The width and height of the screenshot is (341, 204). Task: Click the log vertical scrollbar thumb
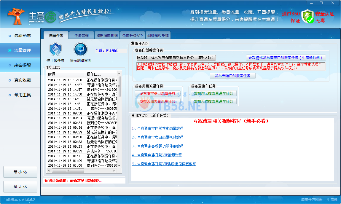click(x=119, y=86)
